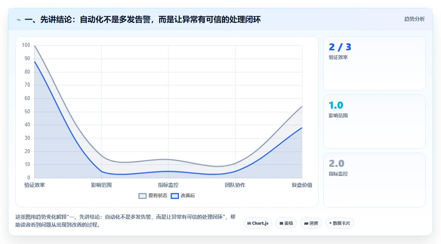Open the 验证效率 2 / 3 card
Screen dimensions: 441x244
click(374, 63)
